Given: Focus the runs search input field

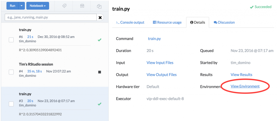Looking at the screenshot, I should click(51, 17).
